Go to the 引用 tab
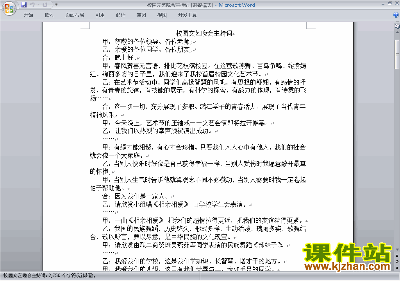 (x=100, y=15)
